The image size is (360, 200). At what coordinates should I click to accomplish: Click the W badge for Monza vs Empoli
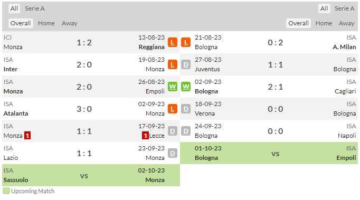click(x=173, y=87)
